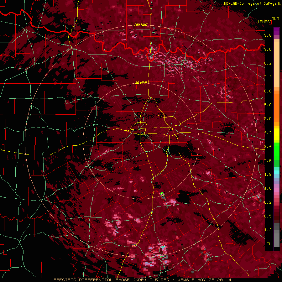Pick the pink segment of the color bar
The image size is (282, 282).
[277, 190]
